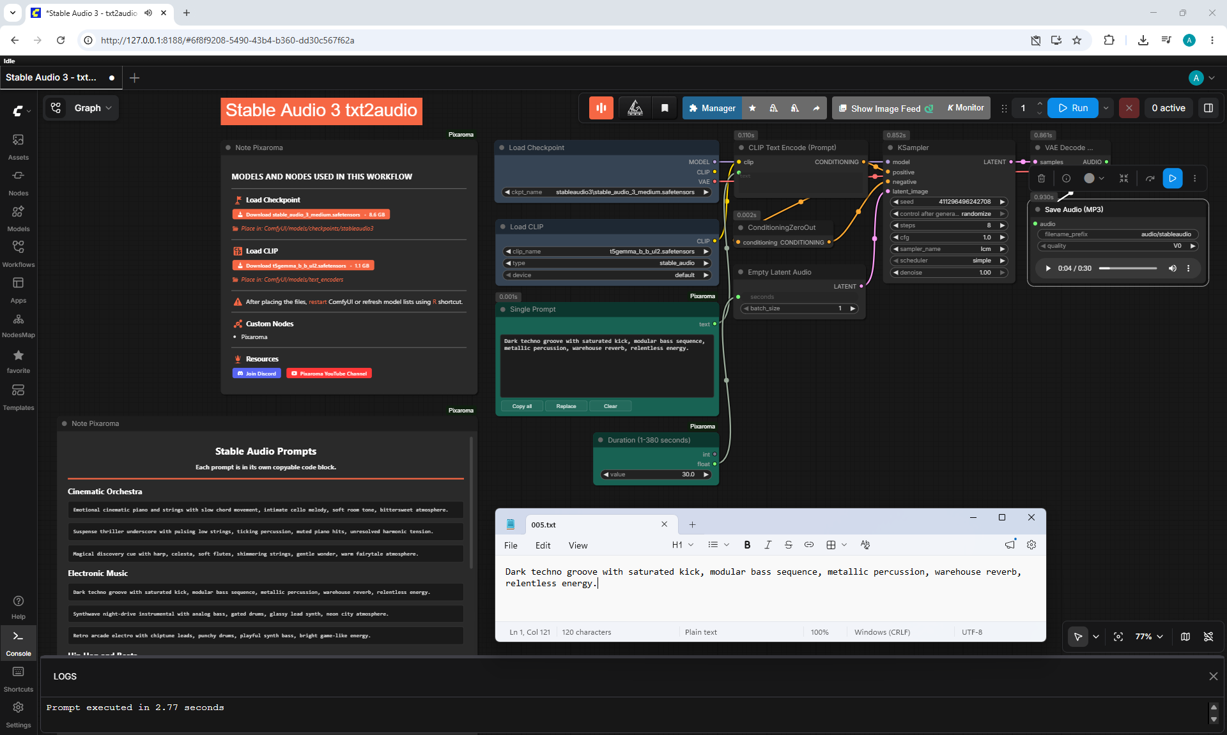Viewport: 1227px width, 735px height.
Task: Open the Run button options dropdown
Action: coord(1106,108)
